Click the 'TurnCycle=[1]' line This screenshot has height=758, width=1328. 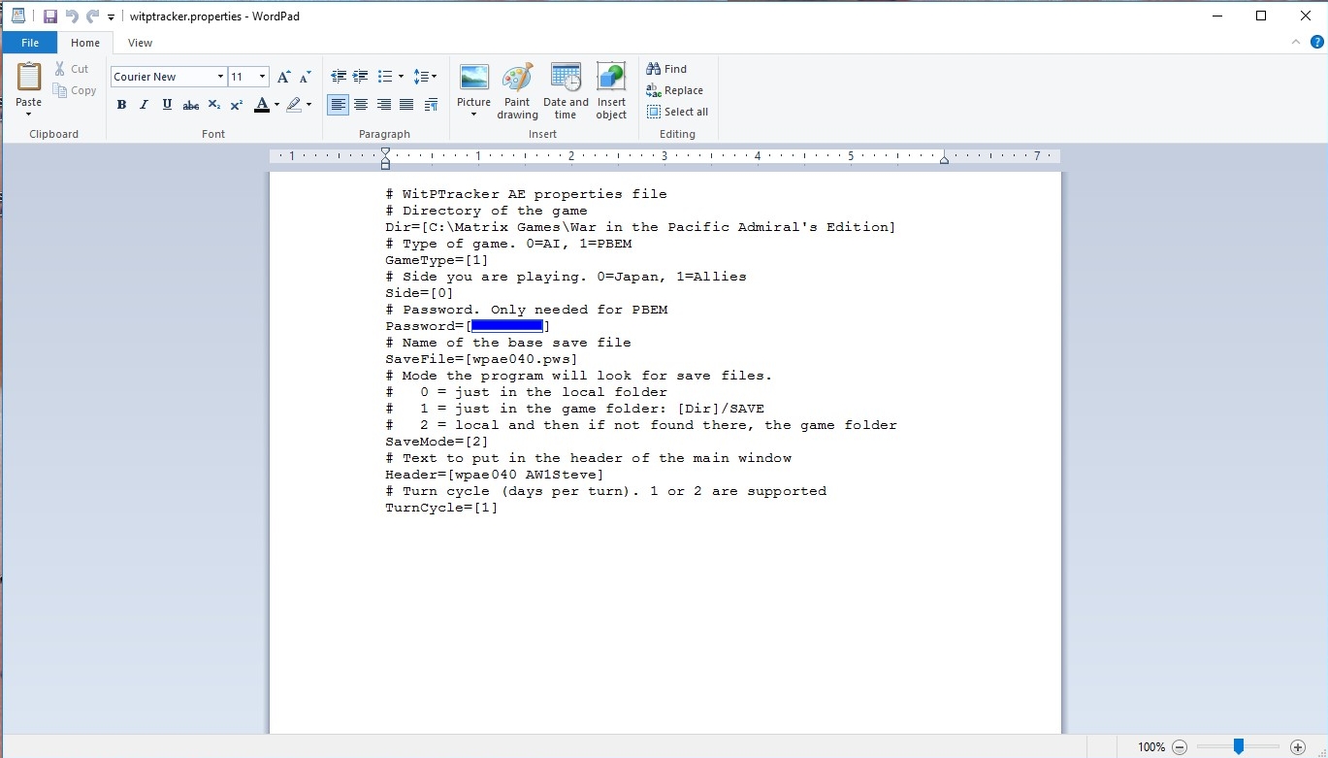click(441, 508)
